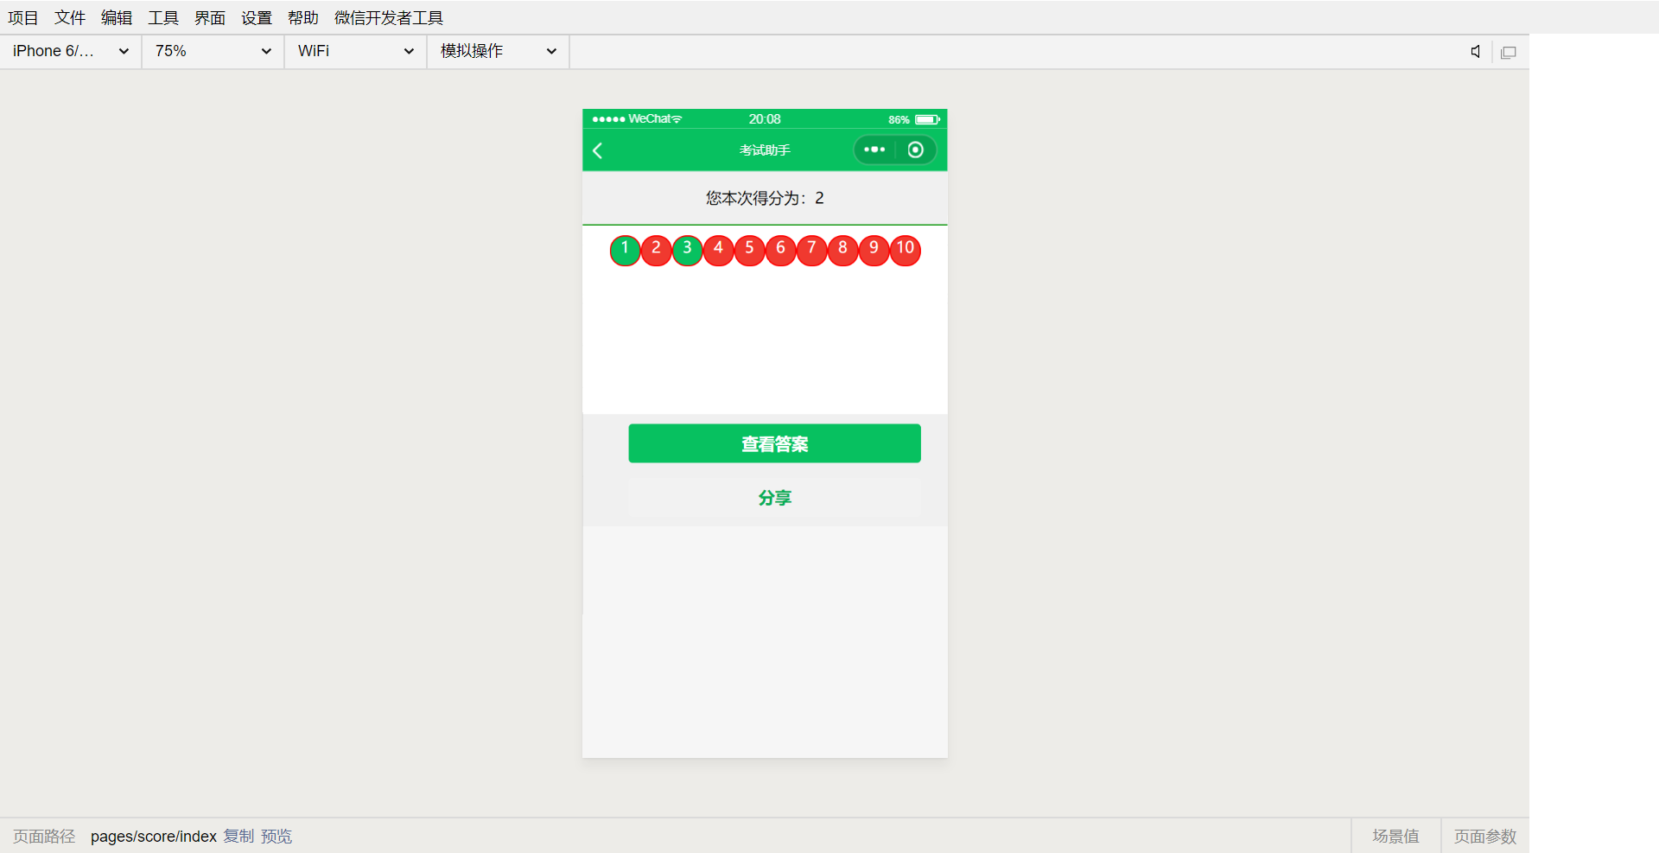Select question number 6 circle
The image size is (1659, 853).
point(781,250)
